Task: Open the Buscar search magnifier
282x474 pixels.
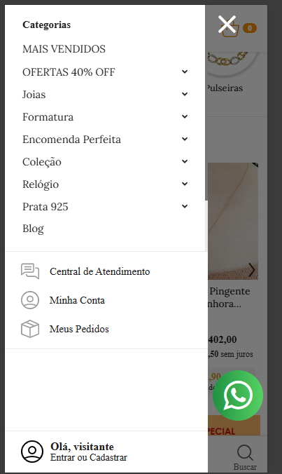Action: pos(245,452)
